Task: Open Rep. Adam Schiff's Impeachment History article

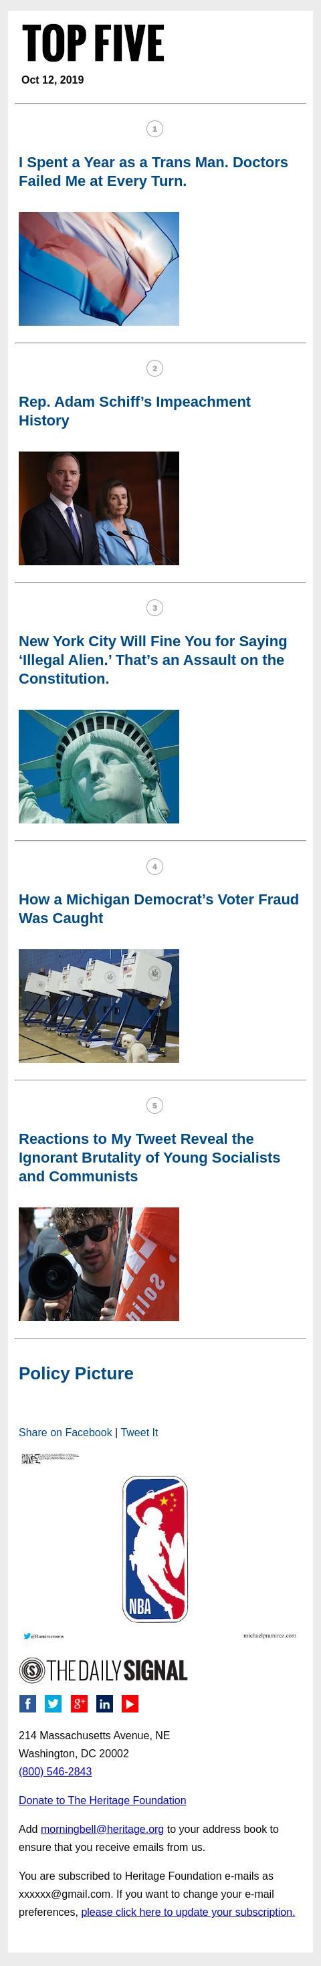Action: tap(135, 411)
